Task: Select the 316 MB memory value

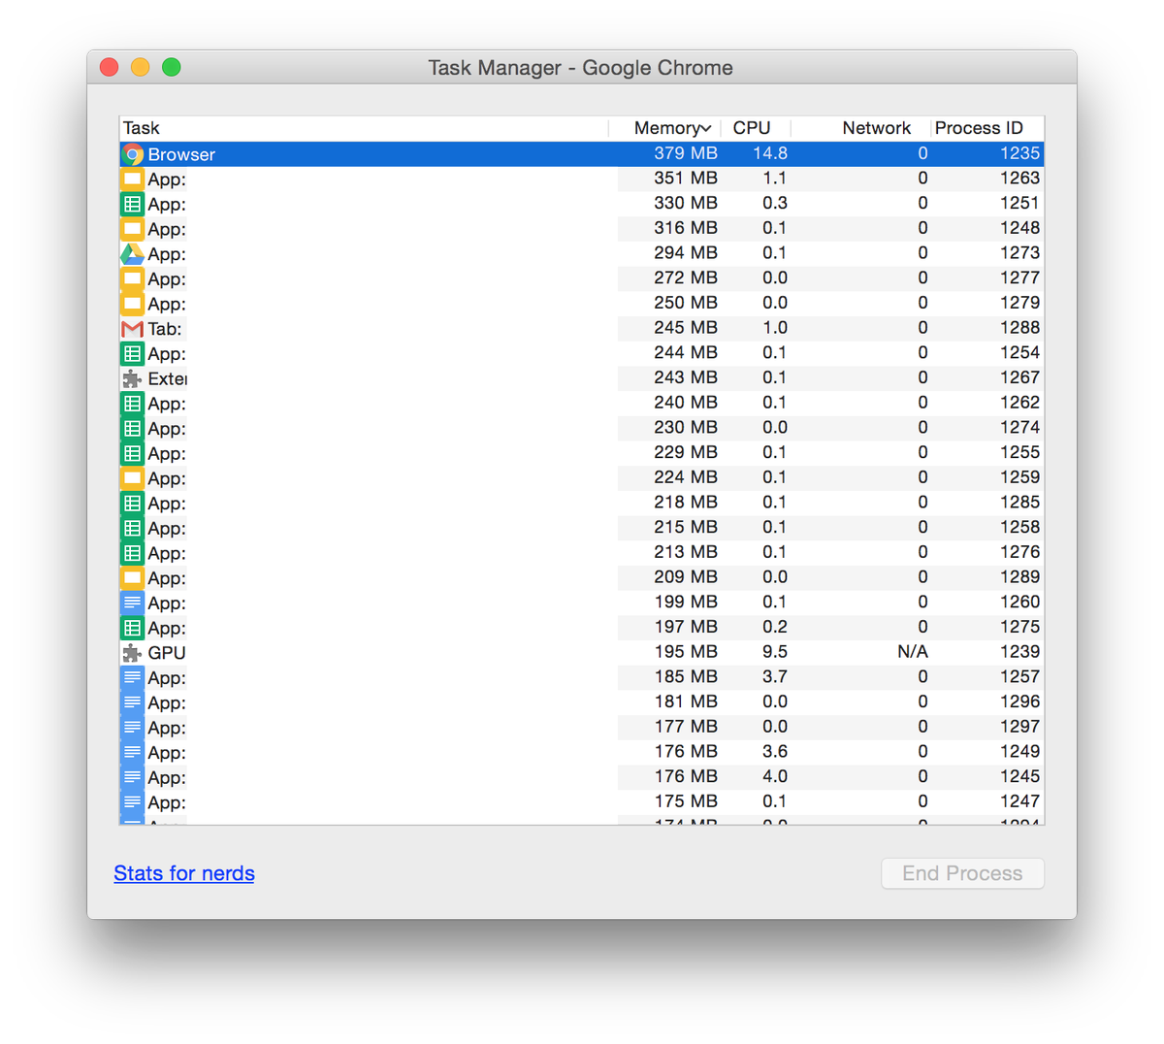Action: [x=686, y=228]
